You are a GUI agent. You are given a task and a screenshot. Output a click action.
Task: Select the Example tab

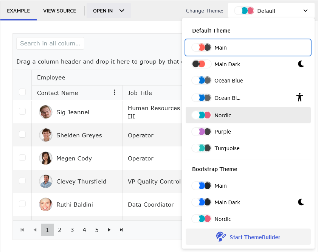pos(18,11)
